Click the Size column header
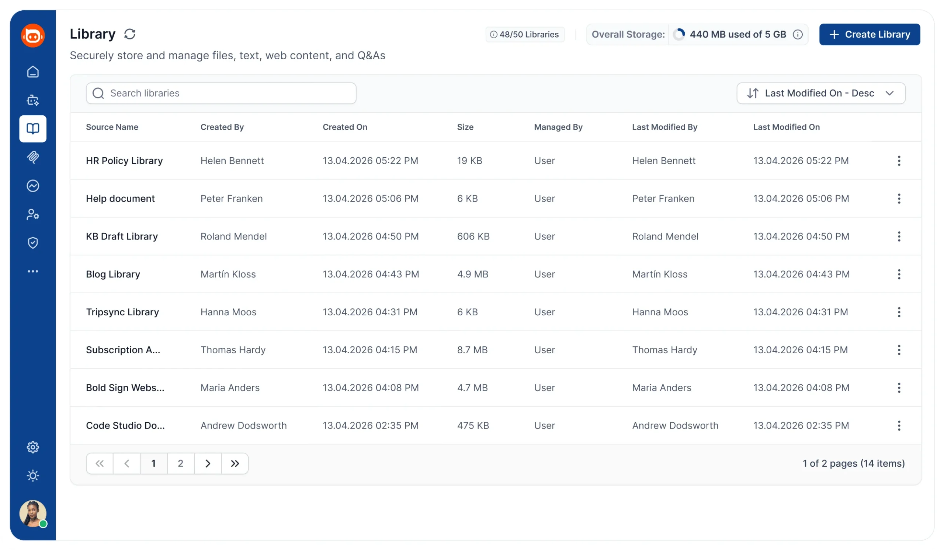This screenshot has height=550, width=944. click(465, 127)
